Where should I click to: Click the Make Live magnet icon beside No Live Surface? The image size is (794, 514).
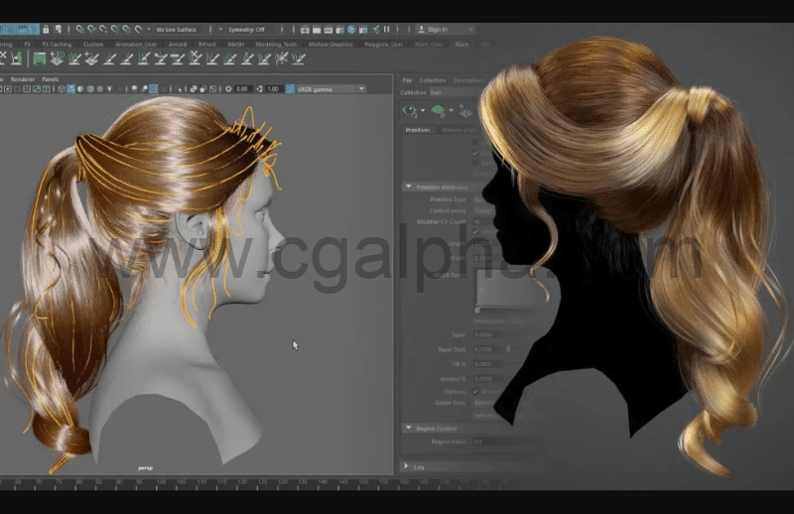point(138,30)
